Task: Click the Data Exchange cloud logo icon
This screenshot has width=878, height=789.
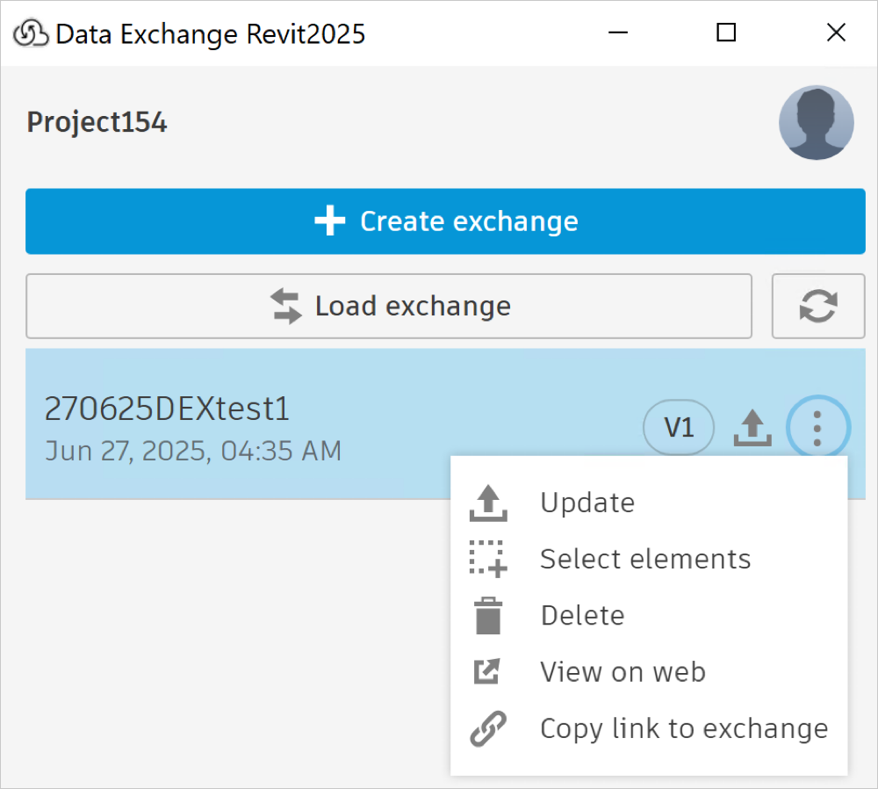Action: tap(32, 33)
